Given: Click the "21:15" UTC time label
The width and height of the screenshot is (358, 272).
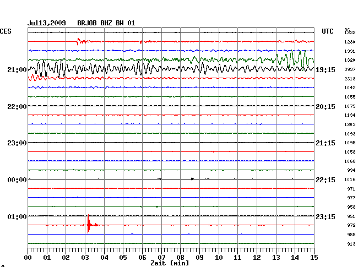Looking at the screenshot, I should point(326,143).
